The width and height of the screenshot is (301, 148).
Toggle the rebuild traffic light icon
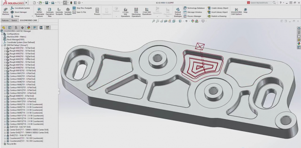pos(71,3)
